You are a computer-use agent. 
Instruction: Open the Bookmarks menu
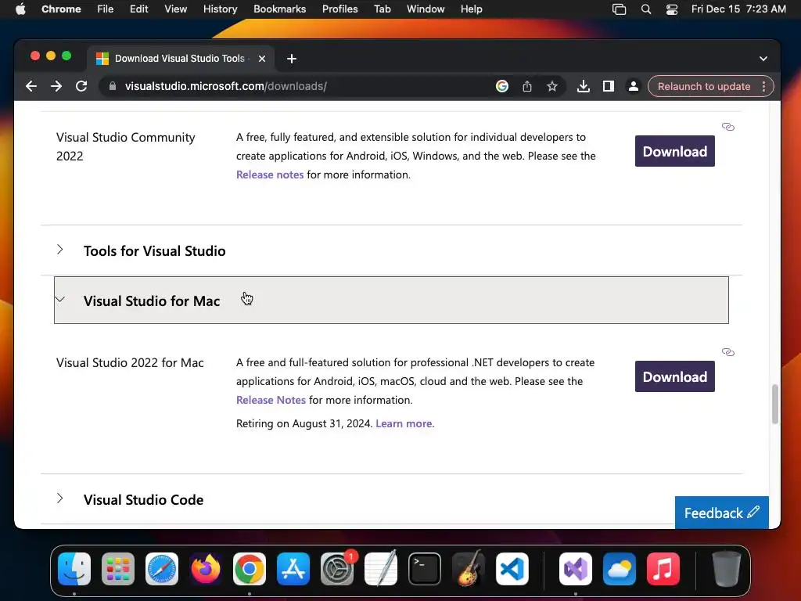point(279,9)
